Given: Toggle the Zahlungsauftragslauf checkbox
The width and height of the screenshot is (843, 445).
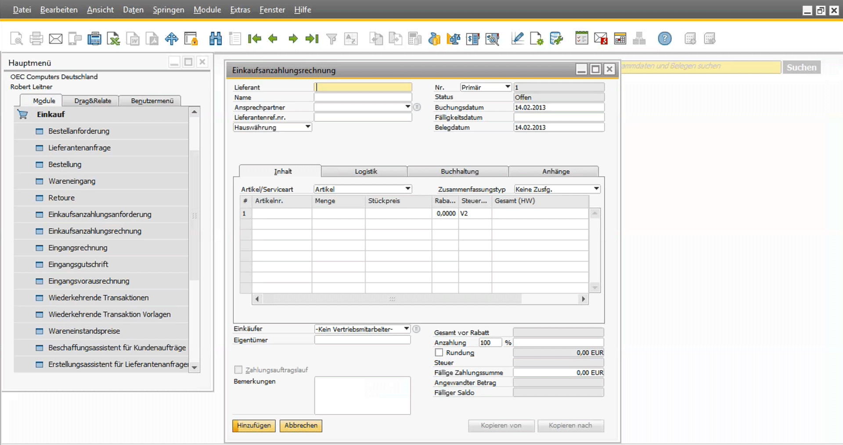Looking at the screenshot, I should click(238, 370).
